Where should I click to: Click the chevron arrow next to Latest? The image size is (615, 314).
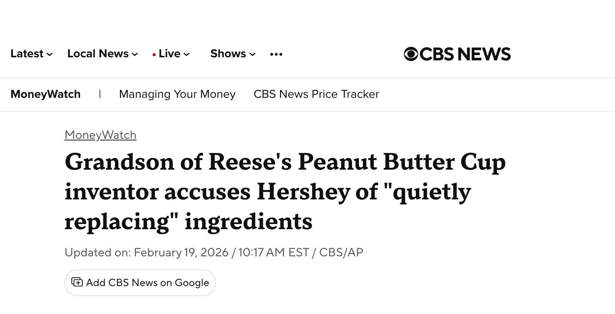pos(50,54)
